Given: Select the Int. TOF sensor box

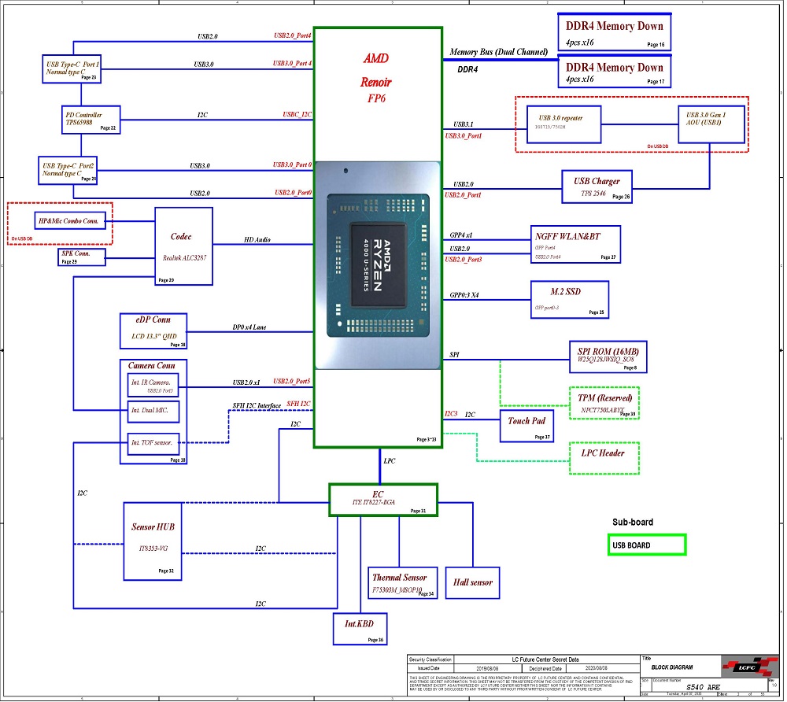Looking at the screenshot, I should 153,445.
